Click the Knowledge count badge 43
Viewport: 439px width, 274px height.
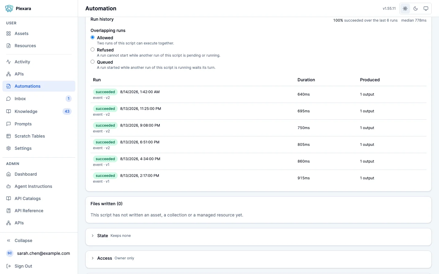tap(67, 111)
